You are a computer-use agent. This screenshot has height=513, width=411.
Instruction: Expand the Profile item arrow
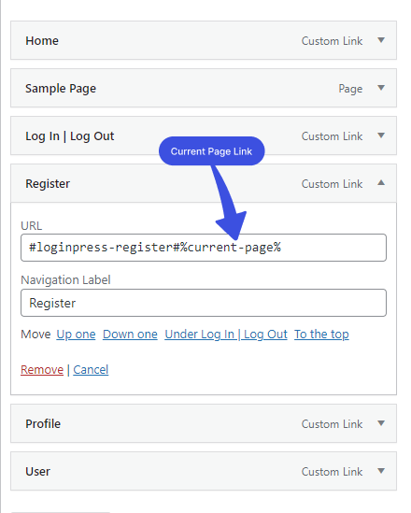coord(381,423)
